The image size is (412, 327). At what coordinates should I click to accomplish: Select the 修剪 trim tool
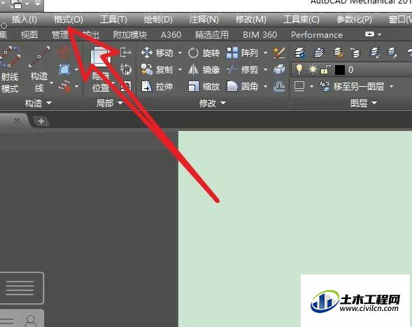242,70
